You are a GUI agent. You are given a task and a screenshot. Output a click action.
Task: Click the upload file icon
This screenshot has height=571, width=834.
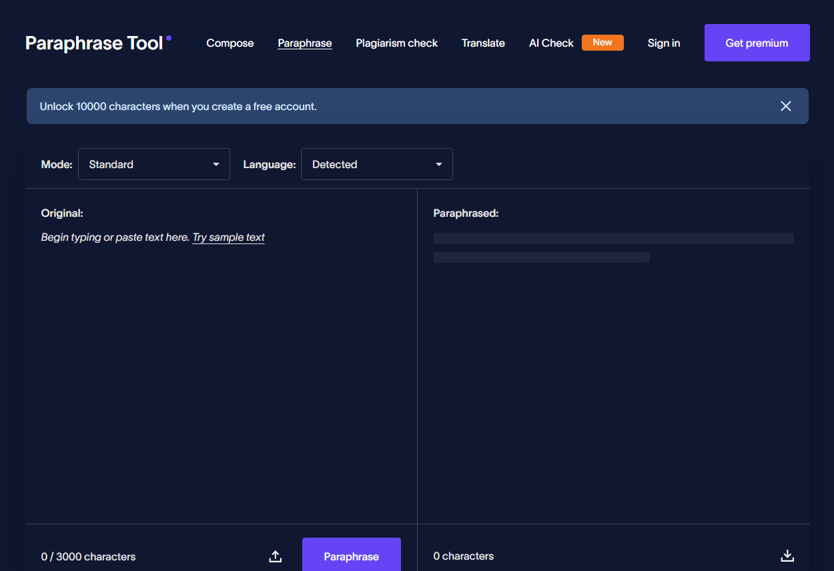point(276,556)
